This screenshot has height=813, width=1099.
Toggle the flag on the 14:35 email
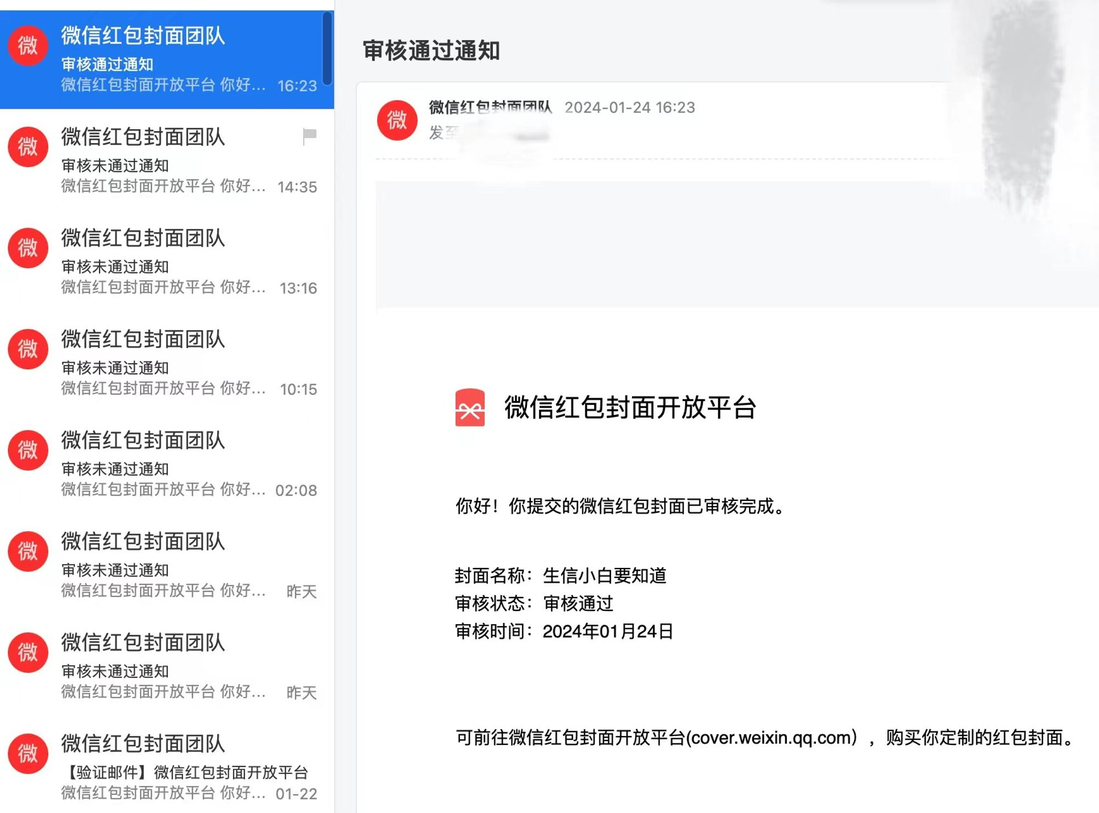click(x=309, y=135)
